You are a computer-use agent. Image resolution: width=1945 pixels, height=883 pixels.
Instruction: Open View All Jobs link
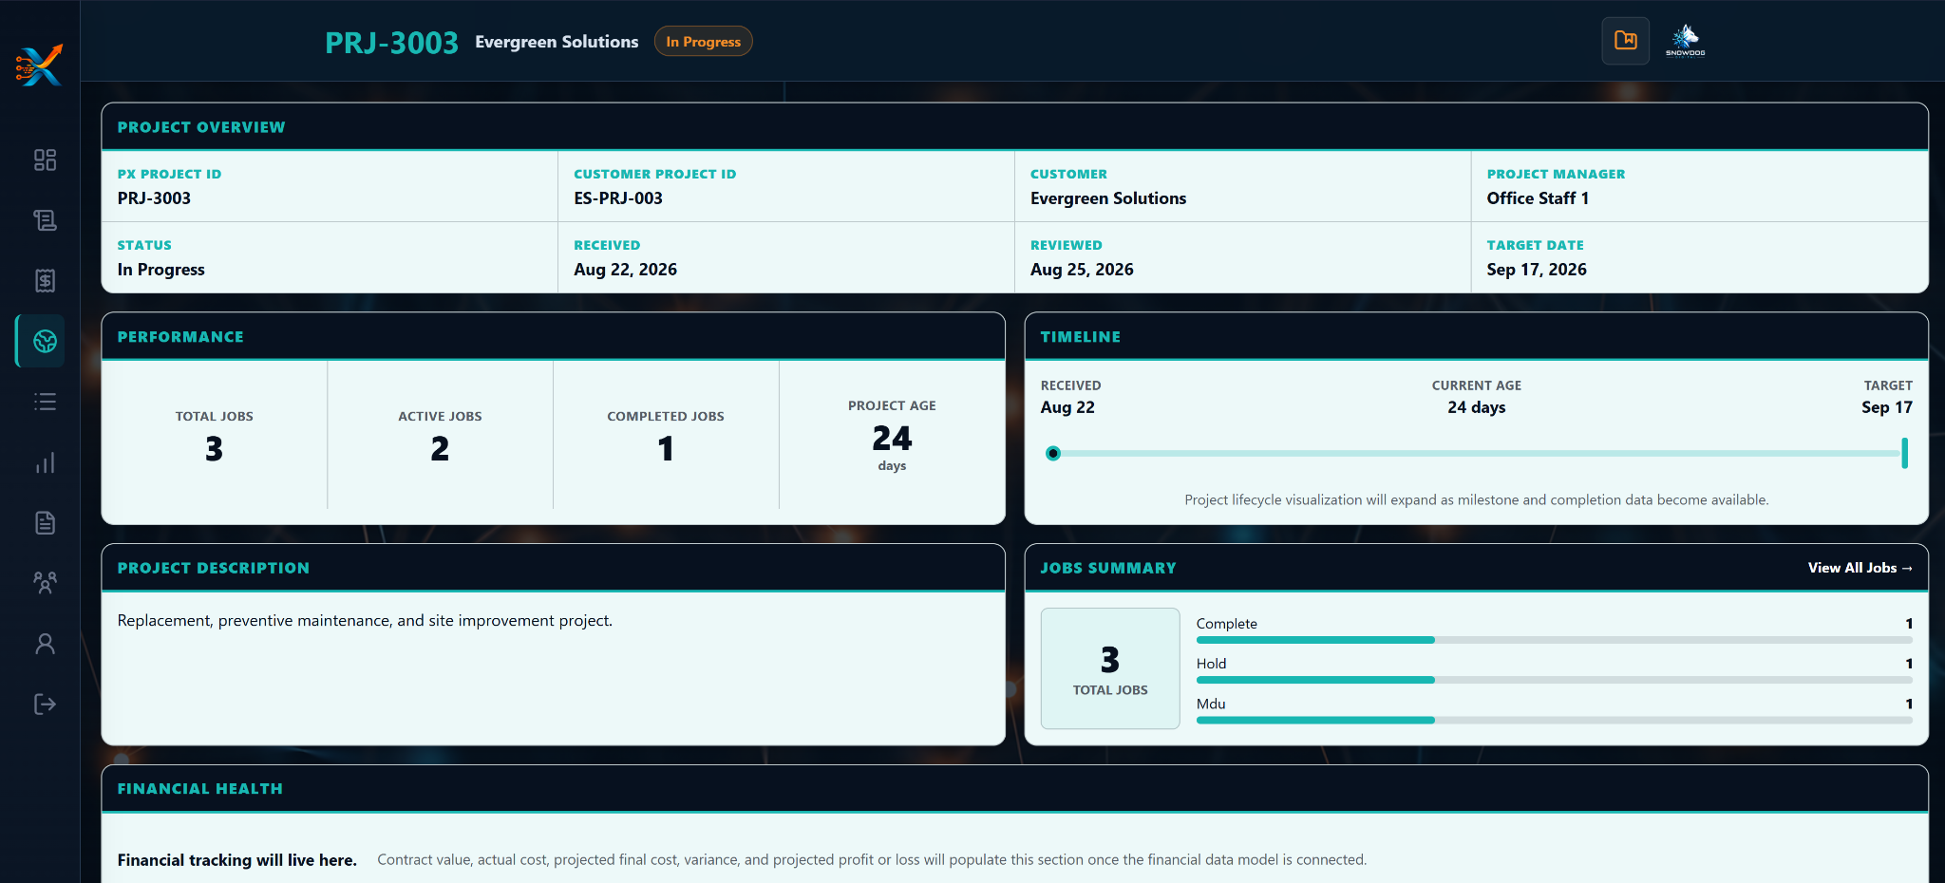point(1860,568)
